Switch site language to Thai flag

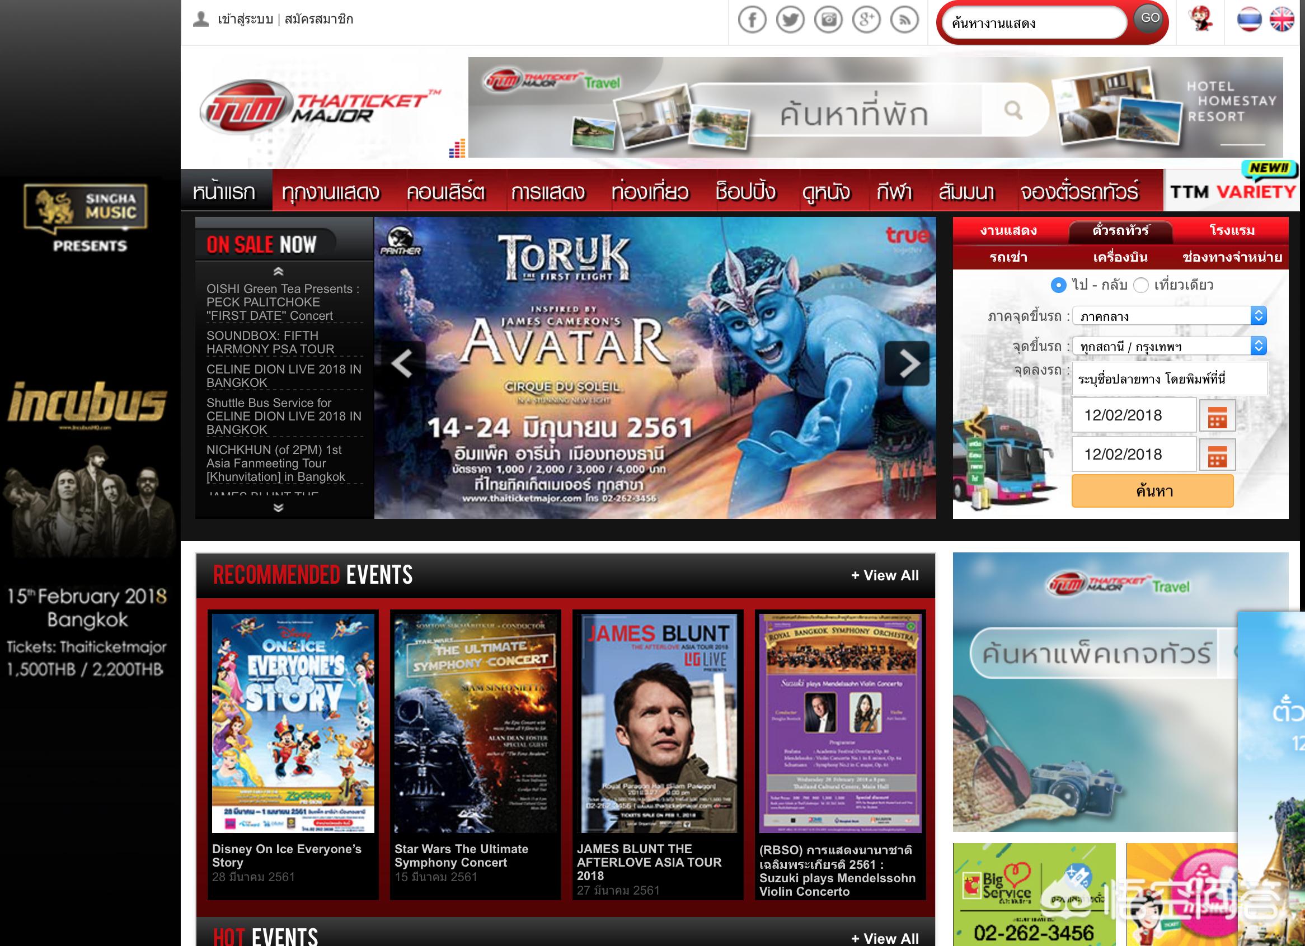click(x=1250, y=20)
